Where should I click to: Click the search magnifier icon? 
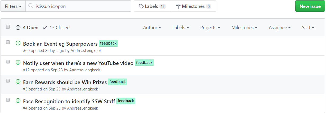pos(31,6)
